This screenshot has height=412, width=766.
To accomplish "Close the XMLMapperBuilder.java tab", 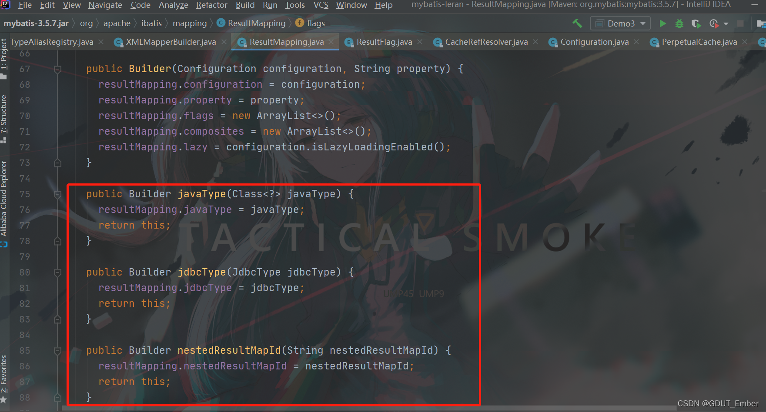I will (x=224, y=42).
